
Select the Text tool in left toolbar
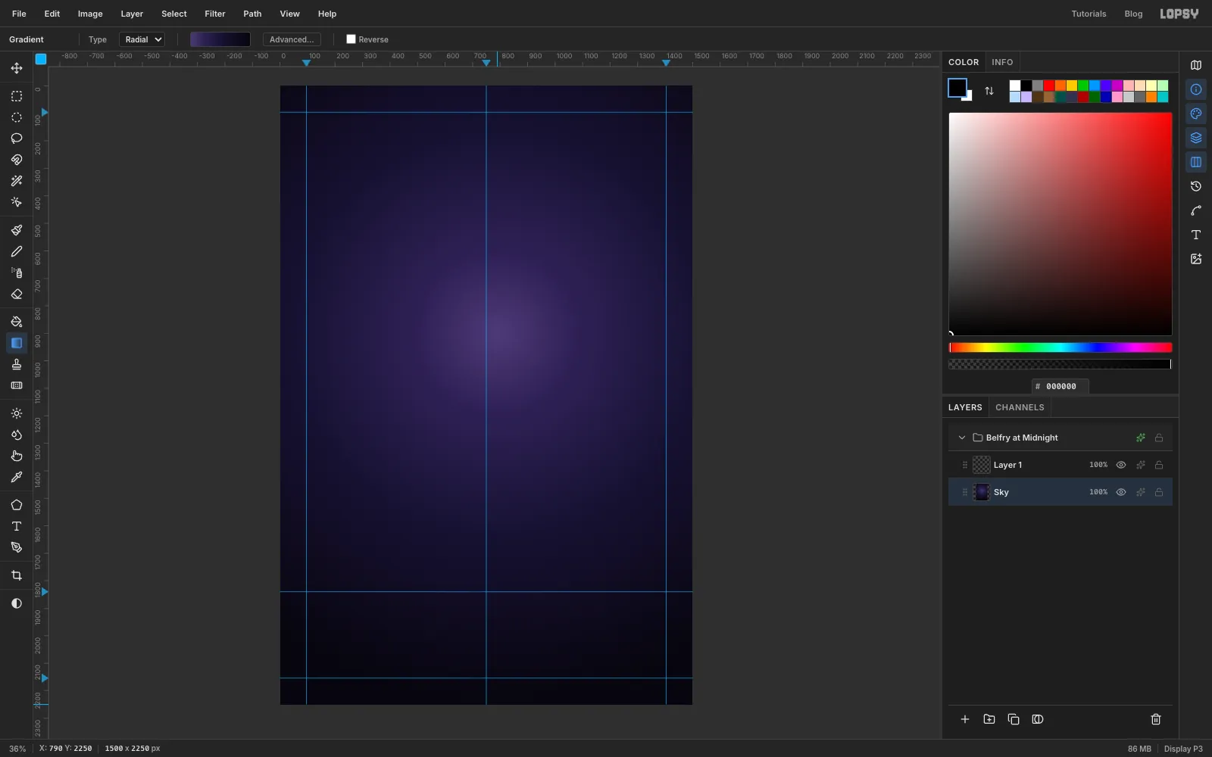pos(16,526)
